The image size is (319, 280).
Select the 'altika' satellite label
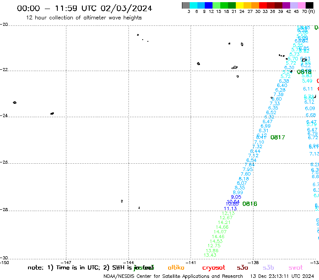(176, 268)
